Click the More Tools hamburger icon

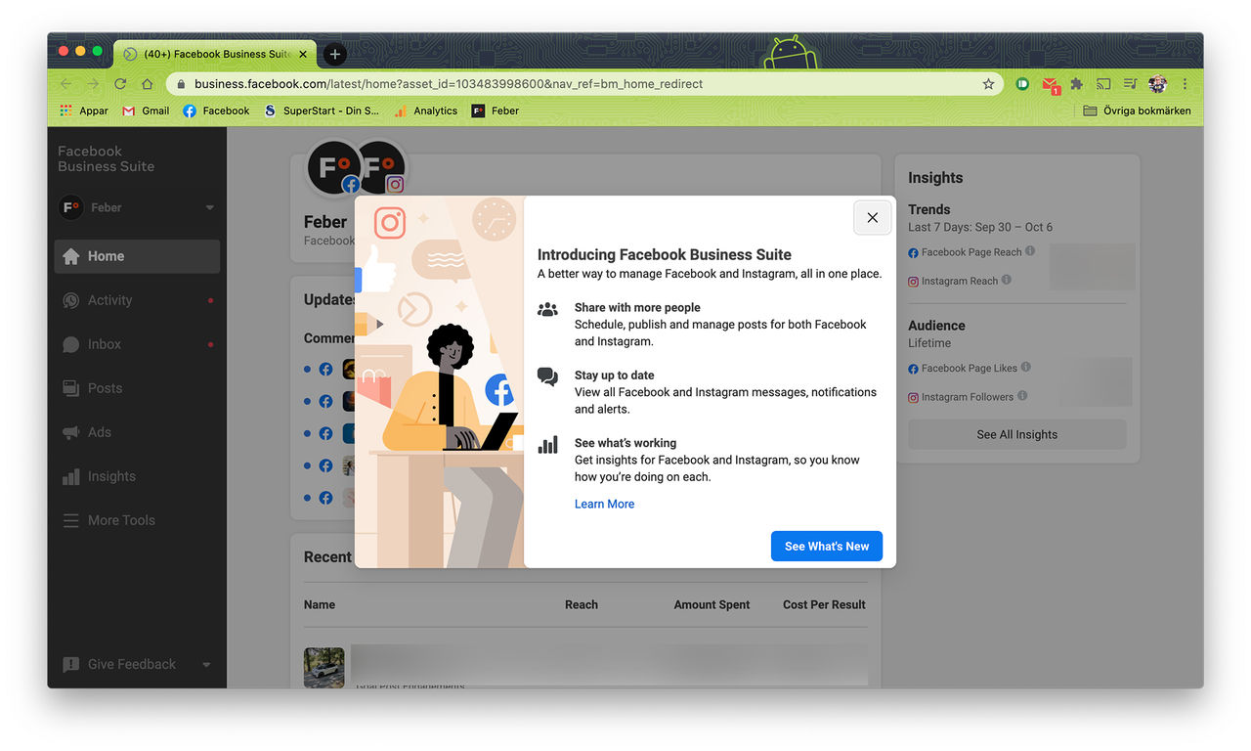click(x=70, y=520)
